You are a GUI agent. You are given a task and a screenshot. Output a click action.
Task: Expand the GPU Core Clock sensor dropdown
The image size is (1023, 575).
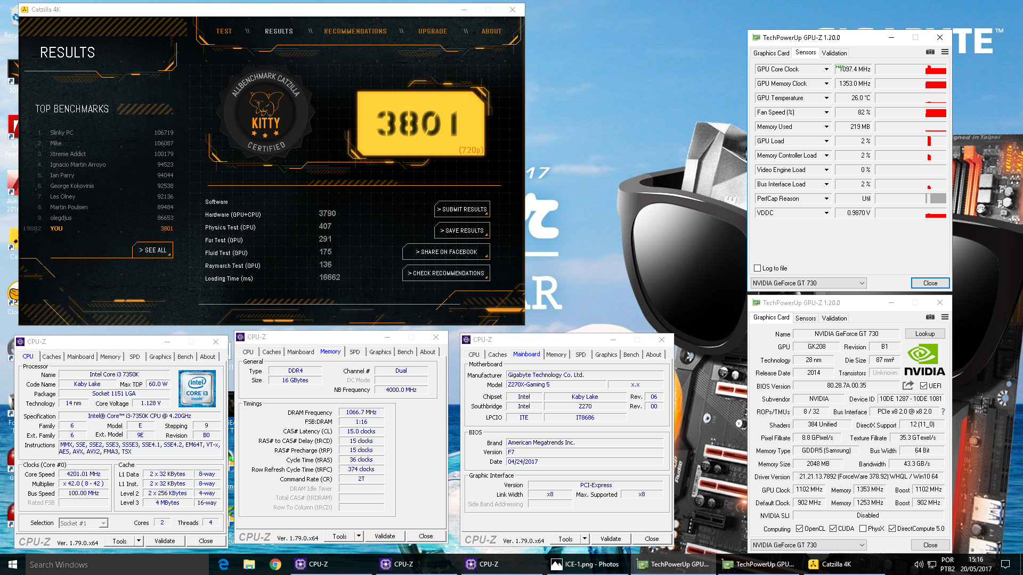826,69
